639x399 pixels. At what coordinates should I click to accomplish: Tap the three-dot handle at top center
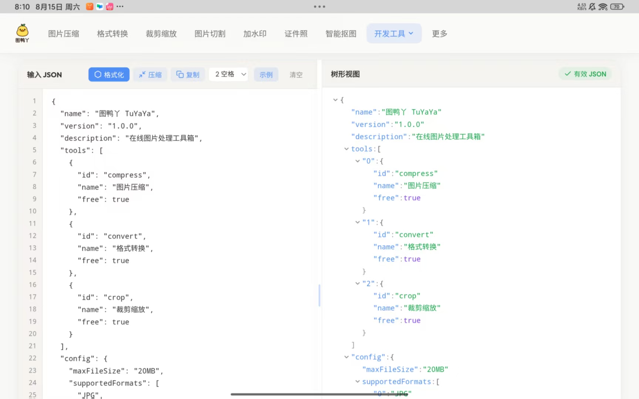pos(319,7)
